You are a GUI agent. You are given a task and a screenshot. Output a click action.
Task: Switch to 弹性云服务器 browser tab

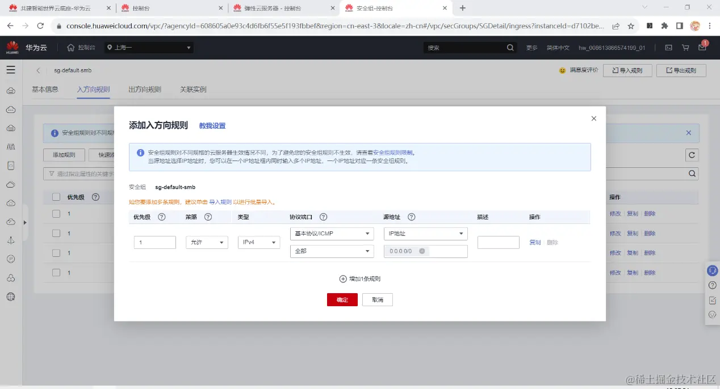[283, 8]
